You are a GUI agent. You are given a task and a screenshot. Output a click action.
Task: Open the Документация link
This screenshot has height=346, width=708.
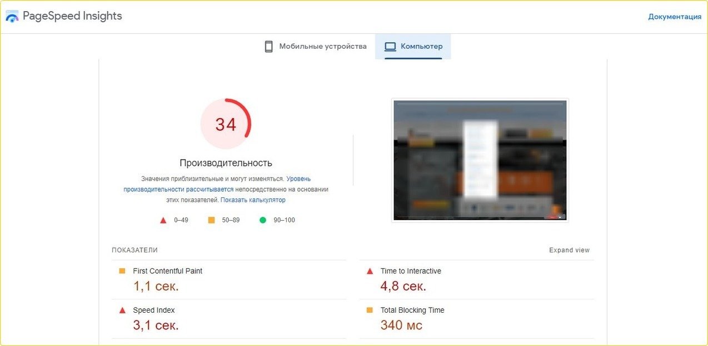675,17
